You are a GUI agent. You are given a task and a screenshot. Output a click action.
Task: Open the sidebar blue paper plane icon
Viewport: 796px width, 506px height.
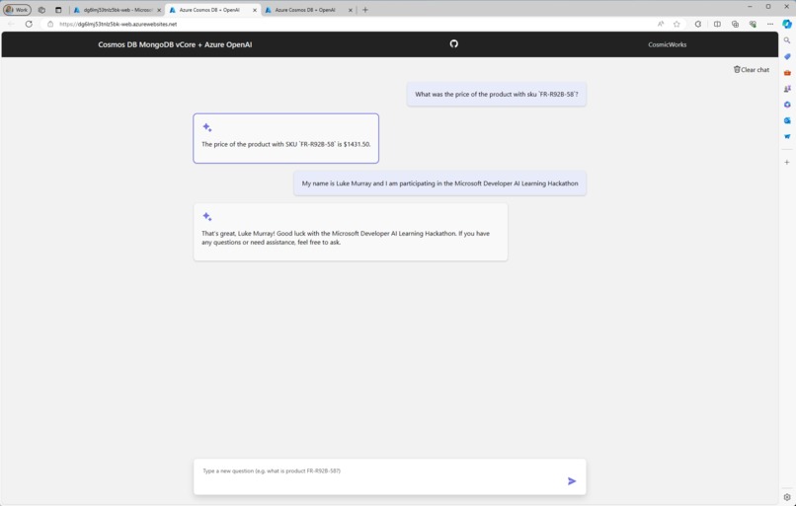pyautogui.click(x=787, y=136)
